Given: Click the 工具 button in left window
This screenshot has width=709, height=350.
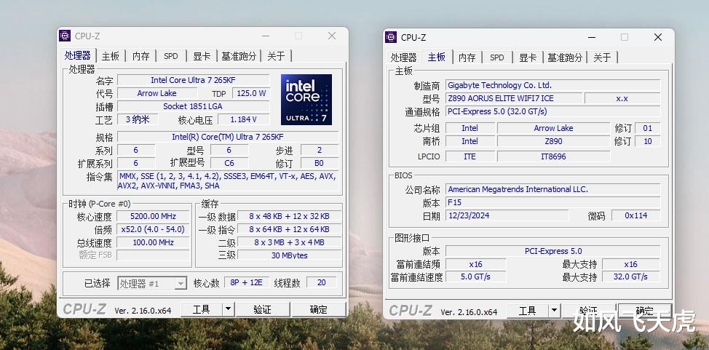Looking at the screenshot, I should pos(202,309).
